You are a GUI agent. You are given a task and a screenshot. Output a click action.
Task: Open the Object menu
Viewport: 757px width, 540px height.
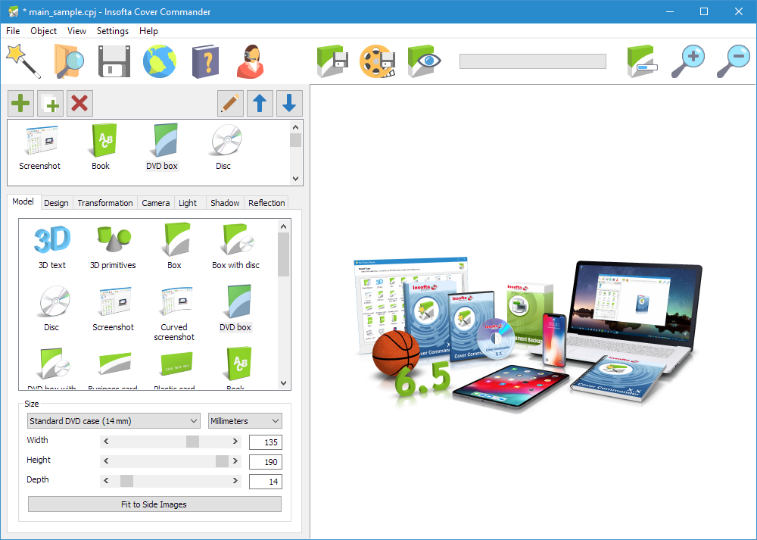[43, 31]
